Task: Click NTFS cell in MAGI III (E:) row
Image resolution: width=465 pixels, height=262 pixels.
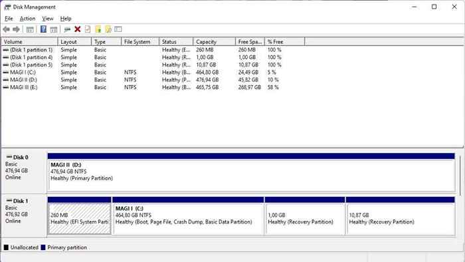Action: click(x=130, y=87)
